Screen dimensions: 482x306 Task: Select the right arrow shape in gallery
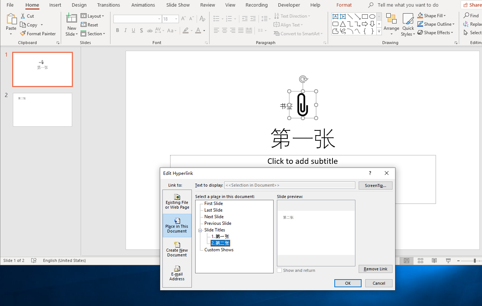(x=365, y=24)
